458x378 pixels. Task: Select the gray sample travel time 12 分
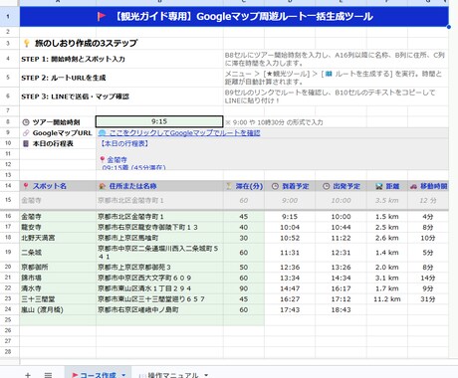pyautogui.click(x=428, y=200)
